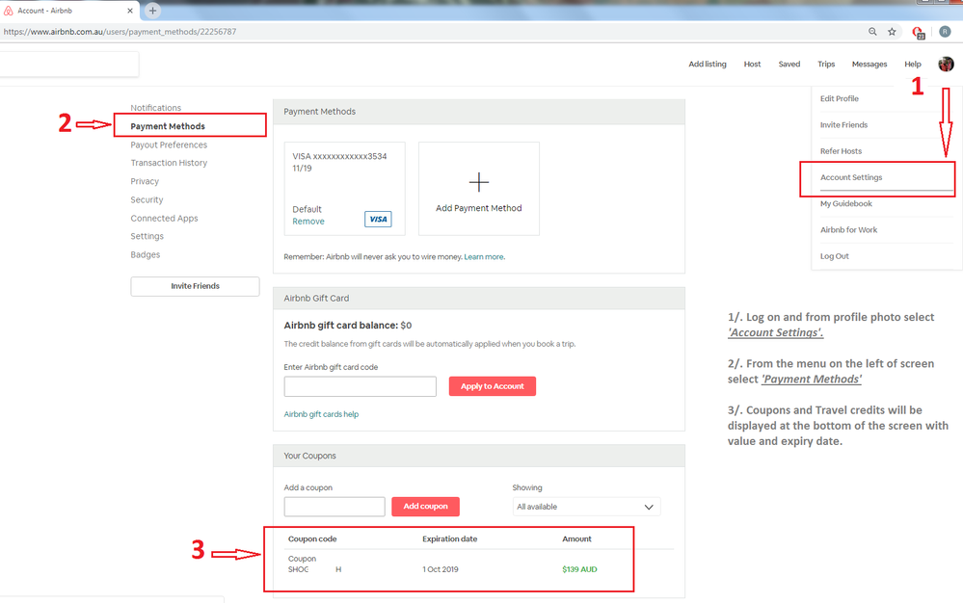
Task: Click the Add a coupon text field
Action: coord(334,507)
